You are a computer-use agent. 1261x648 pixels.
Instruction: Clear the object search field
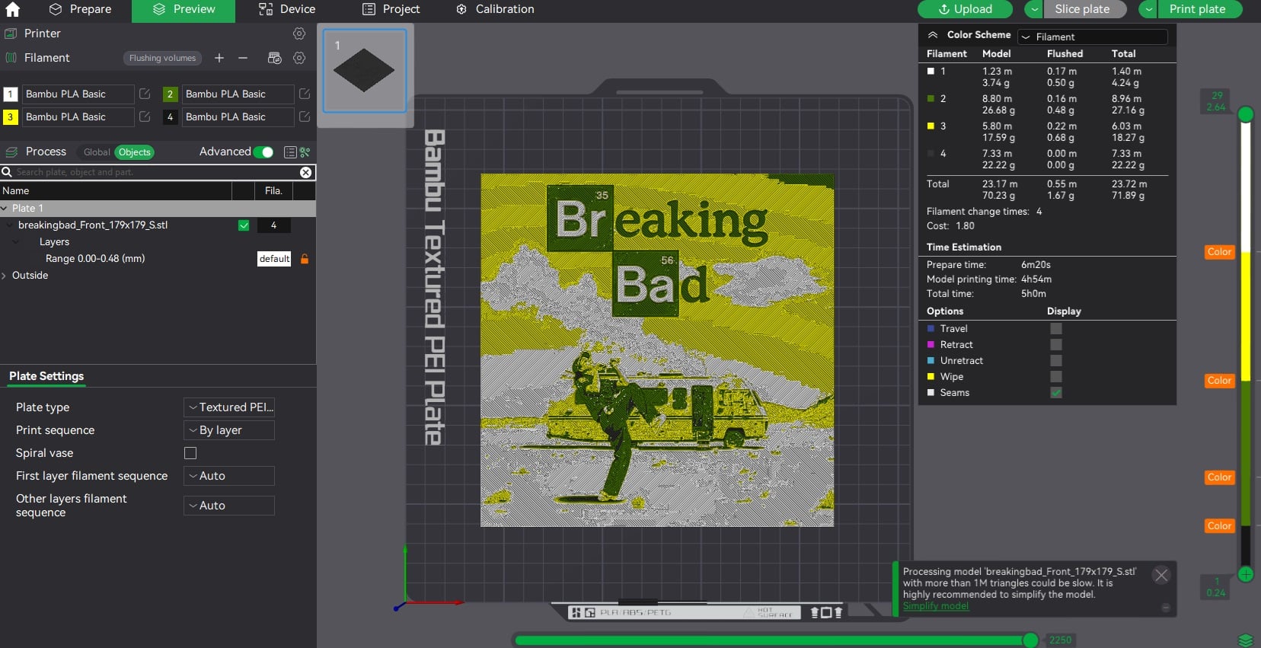305,172
